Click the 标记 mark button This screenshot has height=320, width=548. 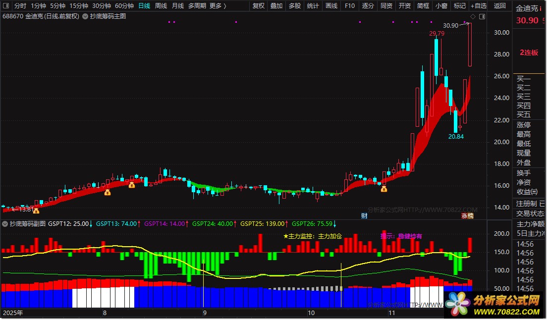pyautogui.click(x=460, y=5)
